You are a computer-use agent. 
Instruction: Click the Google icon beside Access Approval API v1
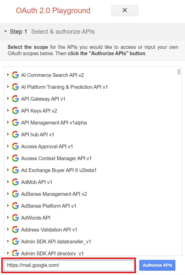coord(15,146)
